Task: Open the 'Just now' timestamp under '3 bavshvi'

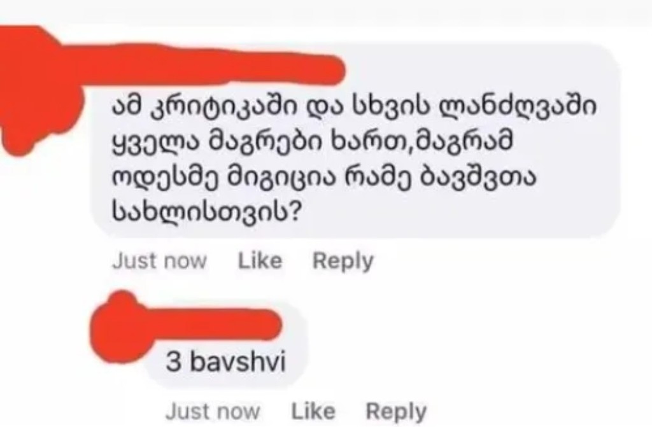Action: pos(213,412)
